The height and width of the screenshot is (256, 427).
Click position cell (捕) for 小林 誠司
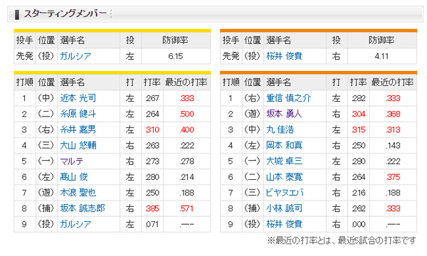click(x=253, y=208)
